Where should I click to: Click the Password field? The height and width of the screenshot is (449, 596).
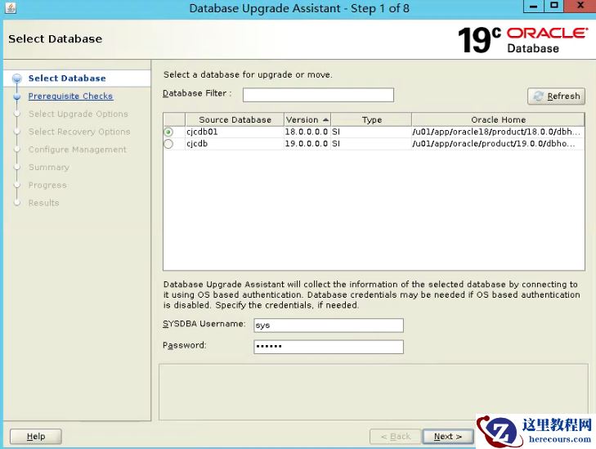point(329,347)
